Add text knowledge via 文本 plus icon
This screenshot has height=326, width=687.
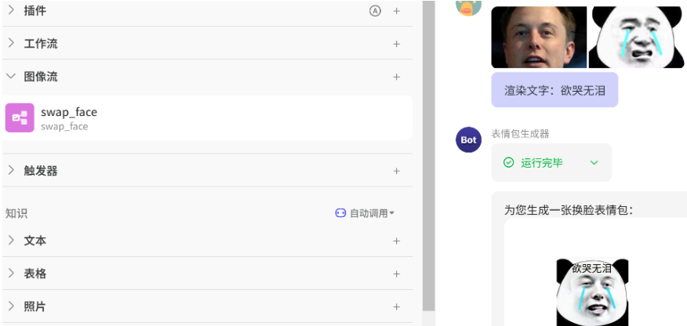click(397, 241)
